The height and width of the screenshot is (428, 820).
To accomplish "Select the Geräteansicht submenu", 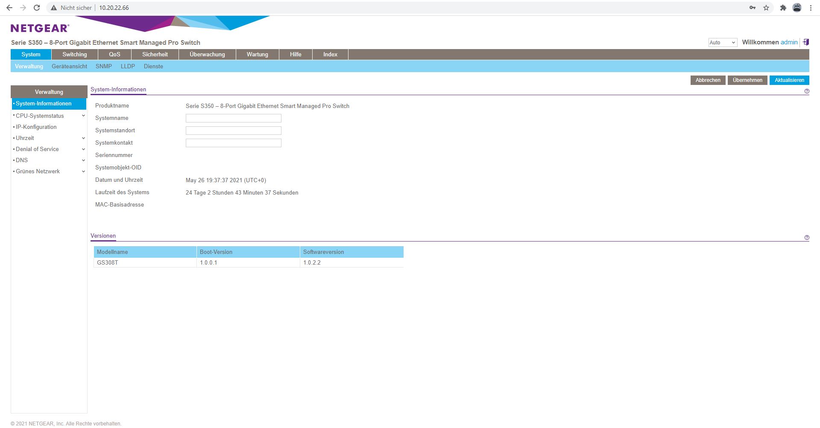I will coord(69,67).
